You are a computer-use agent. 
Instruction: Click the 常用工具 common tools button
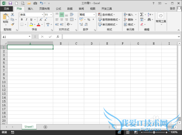(161, 19)
